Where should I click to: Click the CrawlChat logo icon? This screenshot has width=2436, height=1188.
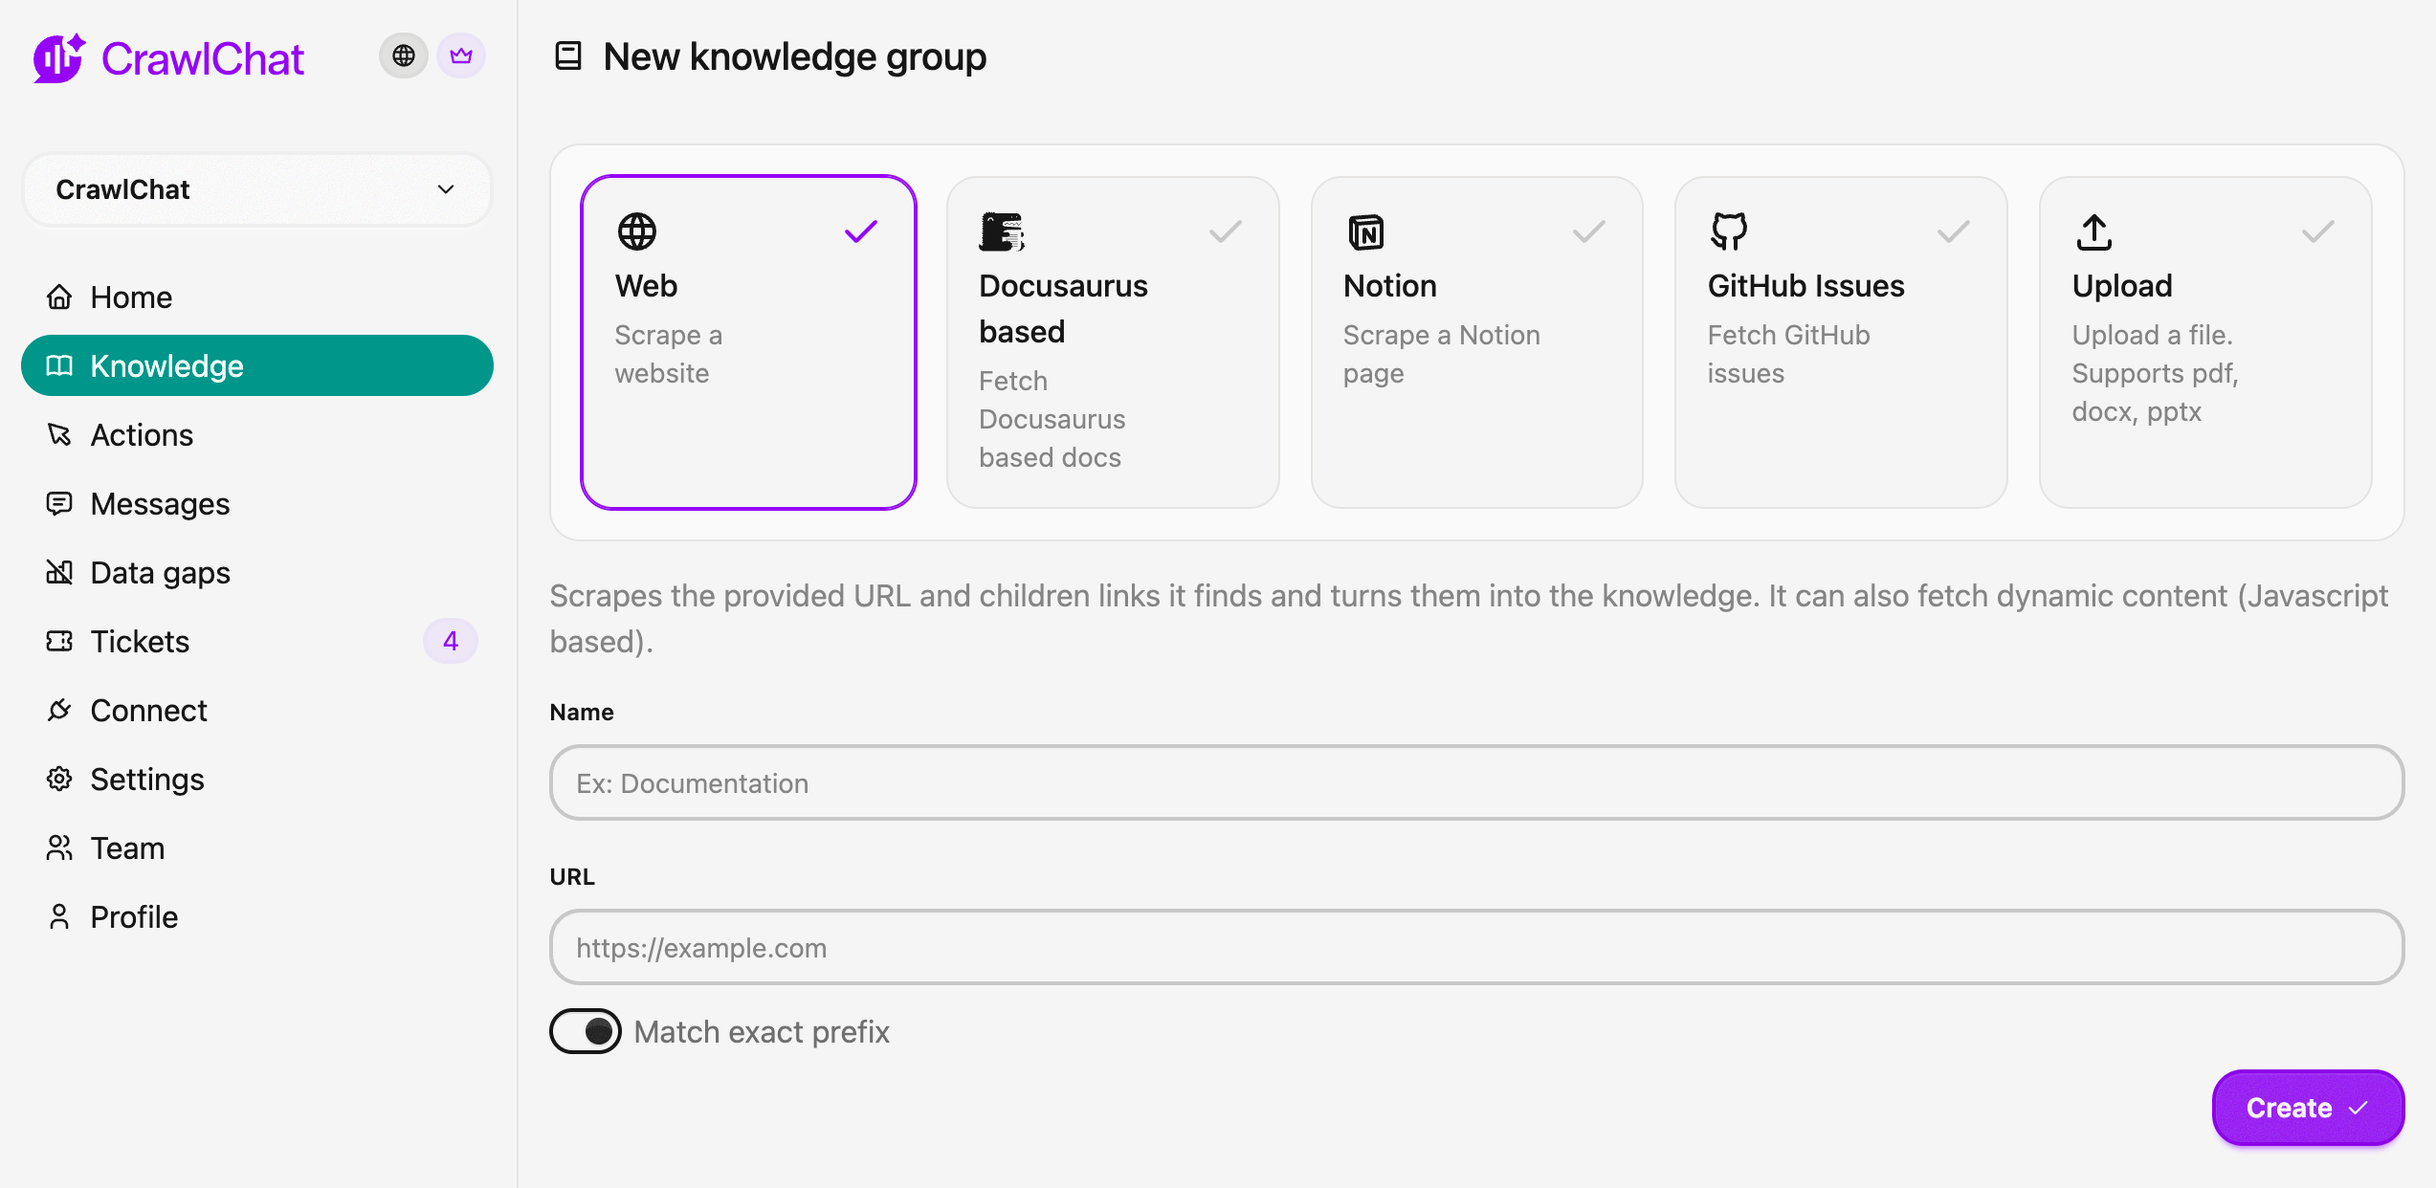click(56, 57)
